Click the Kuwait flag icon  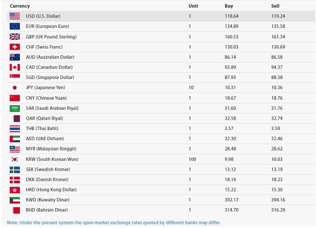[14, 200]
